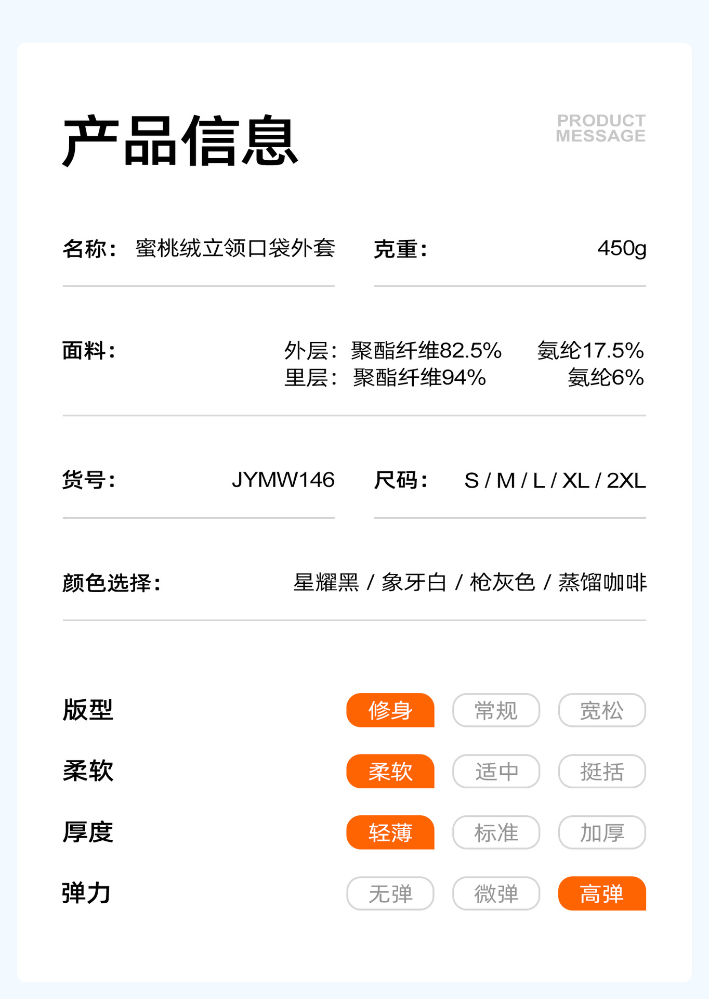Select the 蒸馏咖啡 color name
709x999 pixels.
pyautogui.click(x=602, y=582)
